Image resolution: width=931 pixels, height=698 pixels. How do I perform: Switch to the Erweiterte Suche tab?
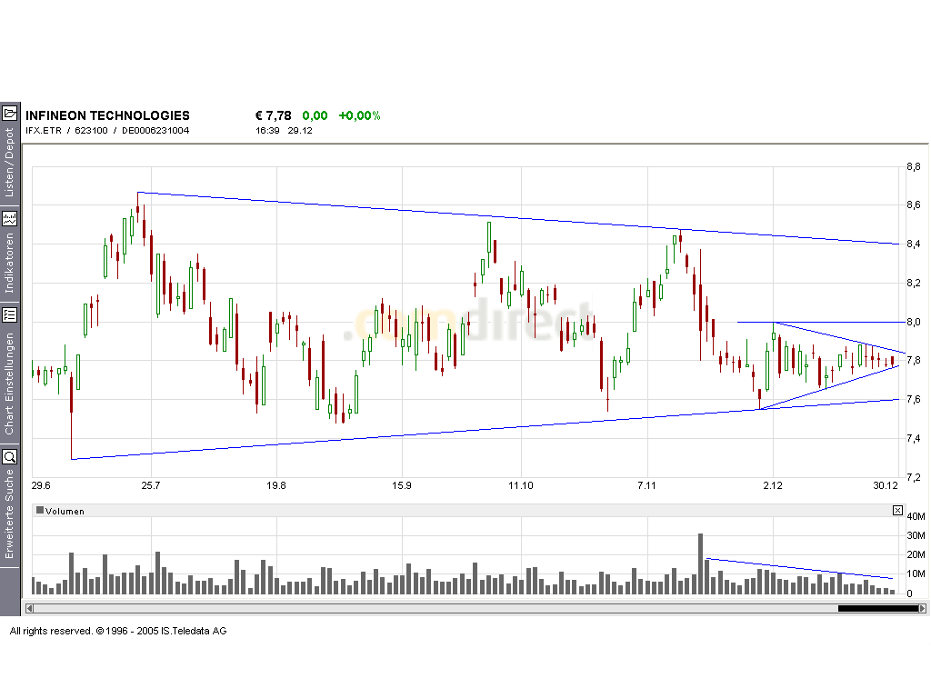pos(11,514)
